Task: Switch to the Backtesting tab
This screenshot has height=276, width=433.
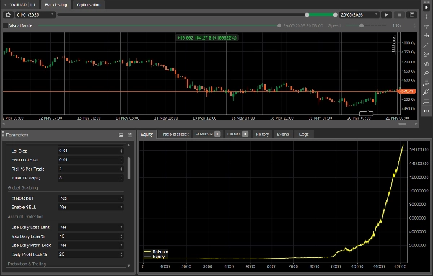Action: pos(56,5)
